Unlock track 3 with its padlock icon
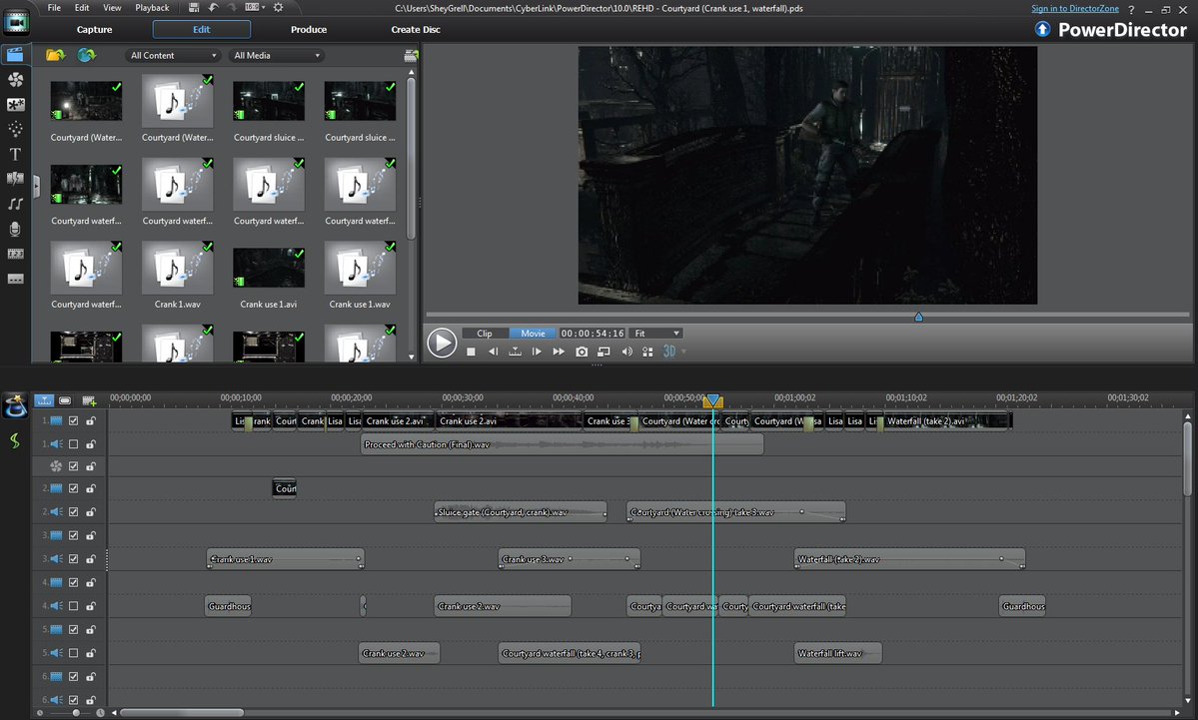This screenshot has height=720, width=1198. [x=92, y=535]
